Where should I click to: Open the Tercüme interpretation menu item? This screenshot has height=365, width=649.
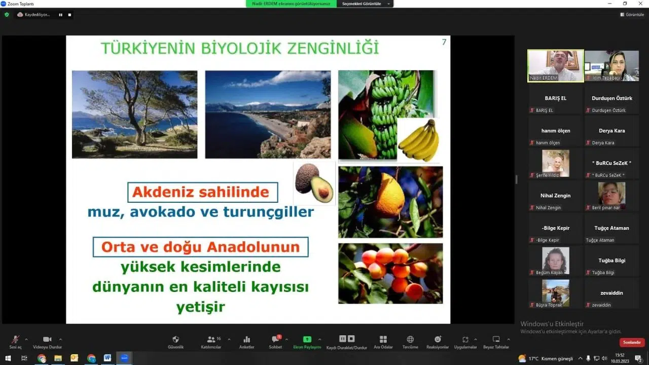[410, 342]
